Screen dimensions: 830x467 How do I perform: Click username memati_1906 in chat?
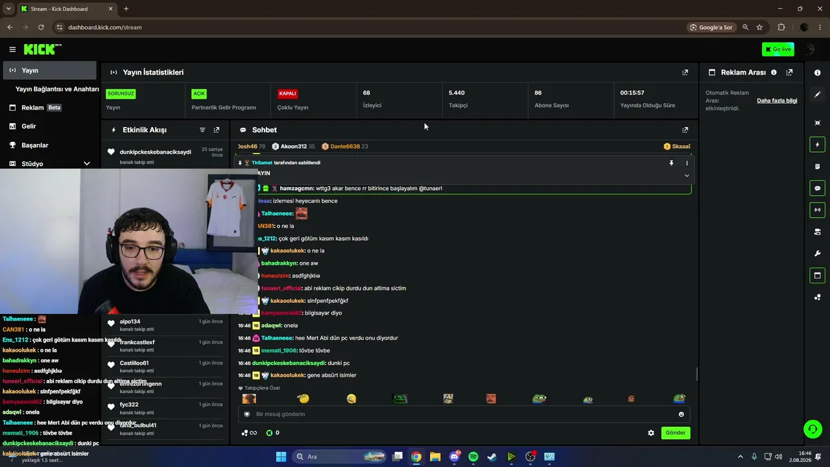tap(279, 351)
